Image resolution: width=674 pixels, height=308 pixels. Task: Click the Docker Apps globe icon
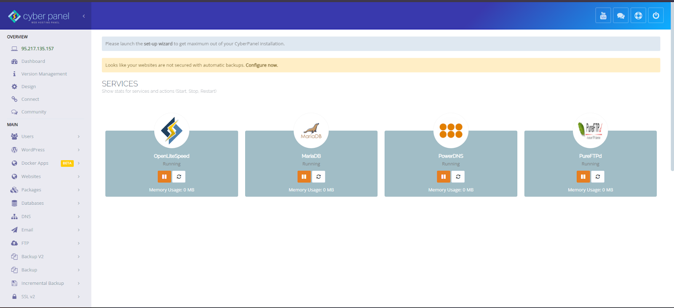(x=14, y=163)
